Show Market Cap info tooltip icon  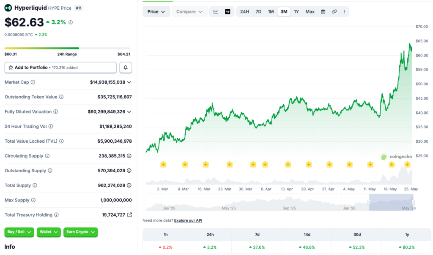pos(33,82)
